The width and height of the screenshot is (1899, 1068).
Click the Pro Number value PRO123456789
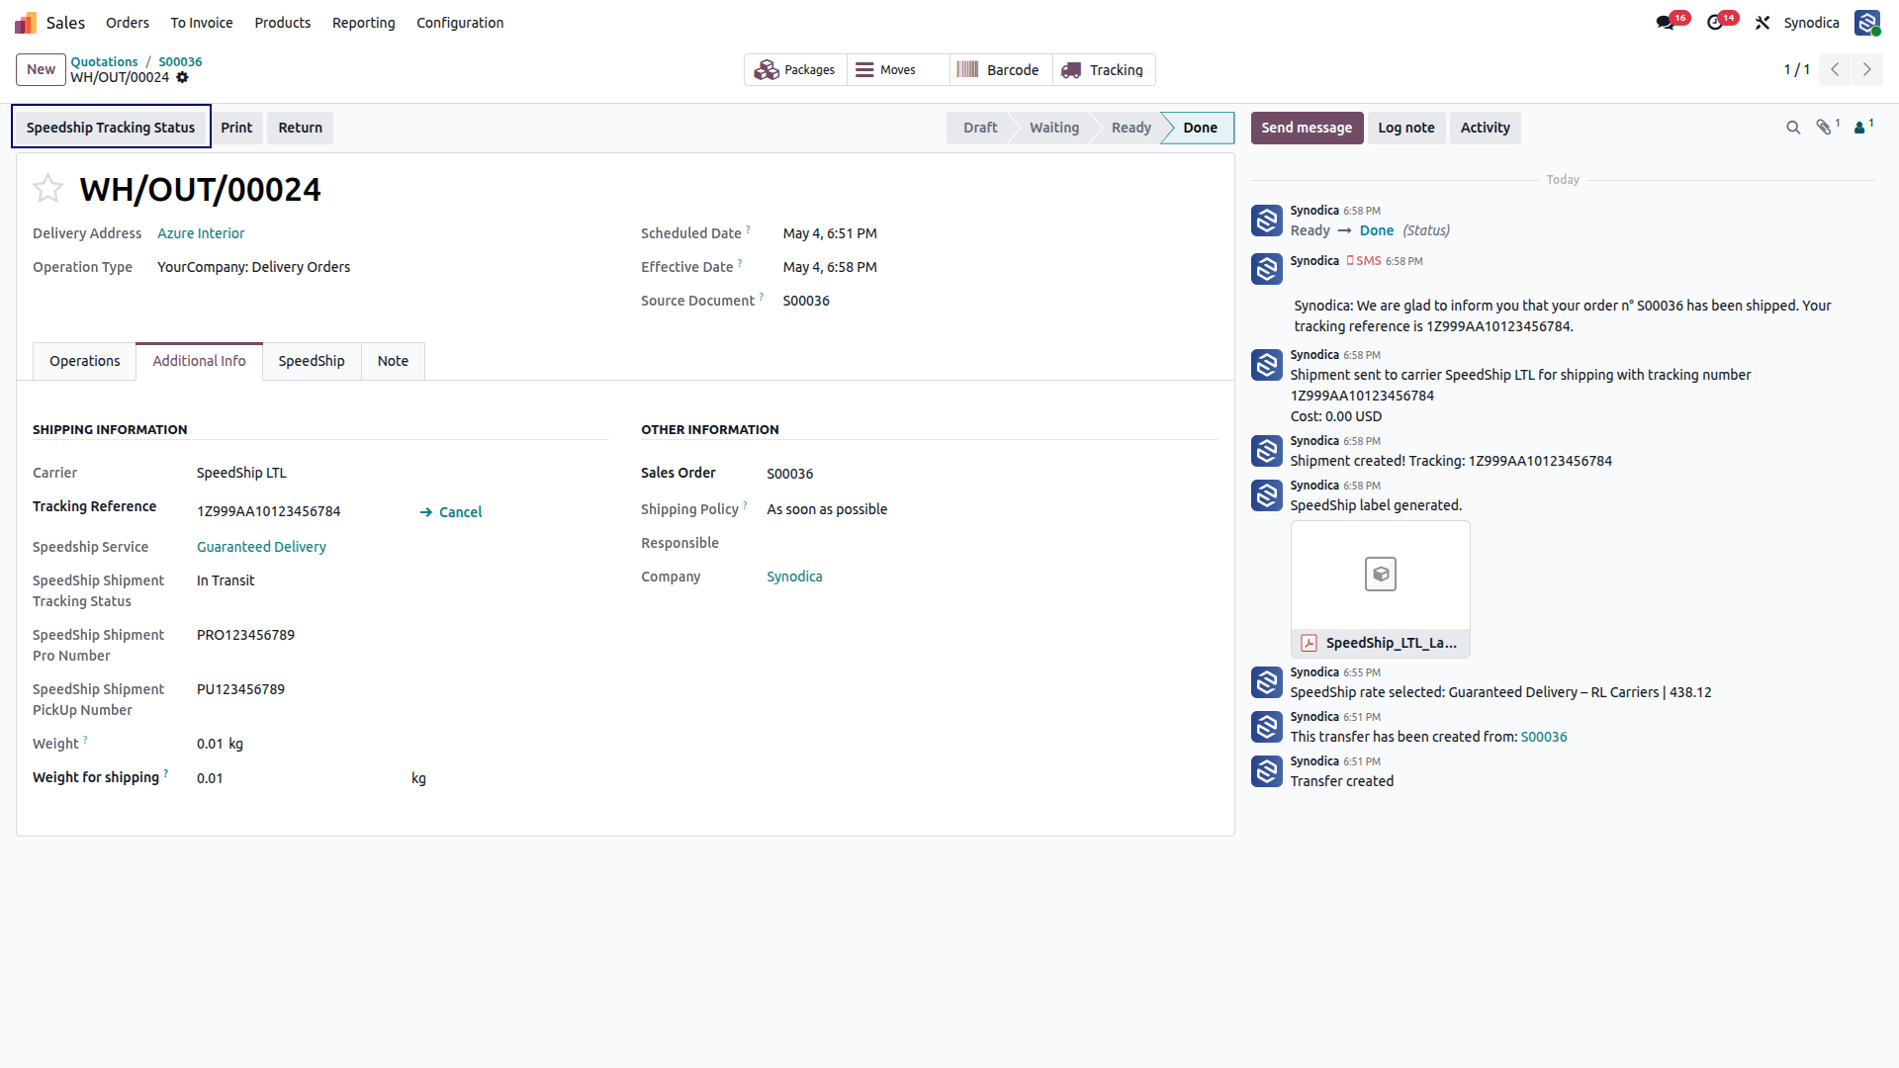(x=245, y=635)
